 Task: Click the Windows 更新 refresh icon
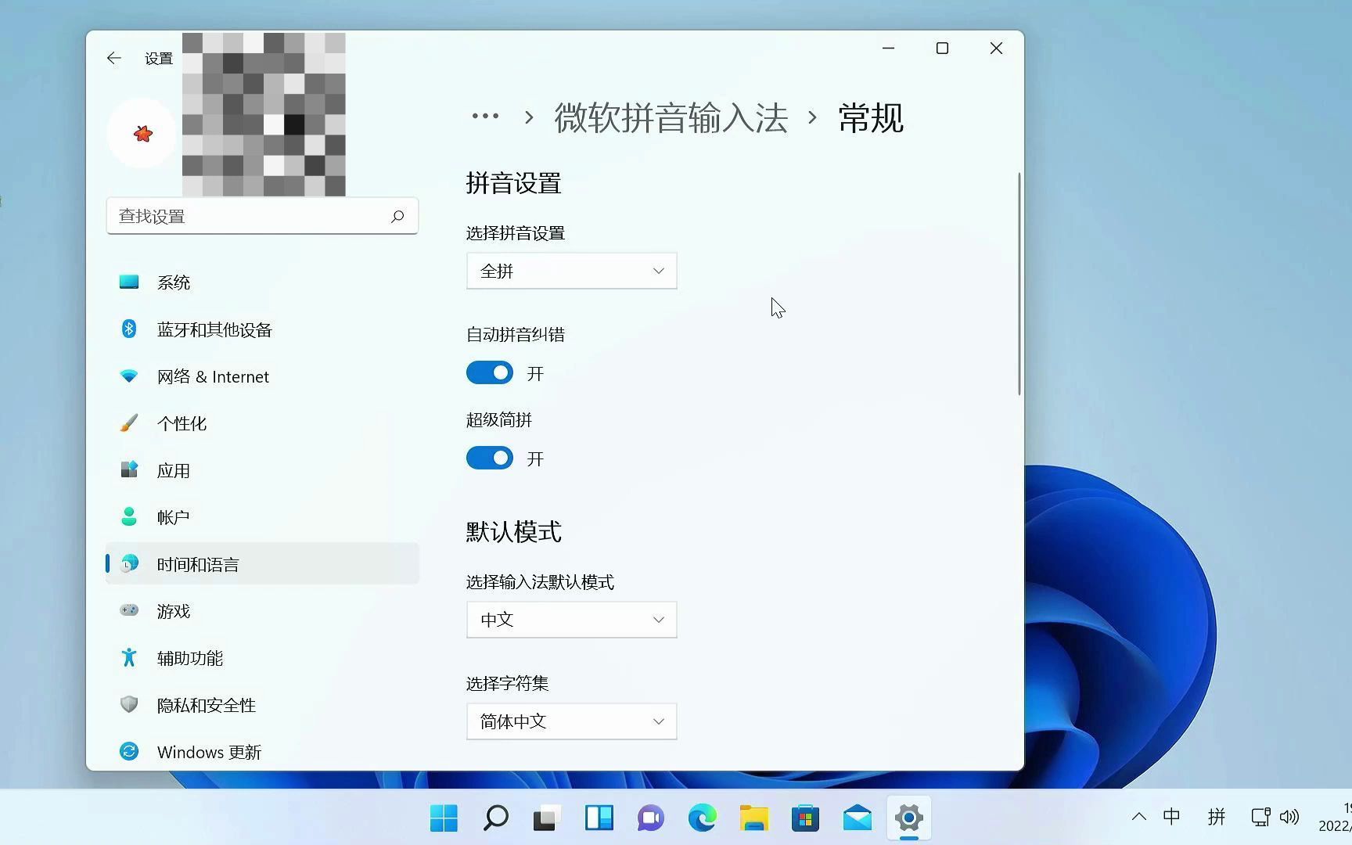[129, 751]
